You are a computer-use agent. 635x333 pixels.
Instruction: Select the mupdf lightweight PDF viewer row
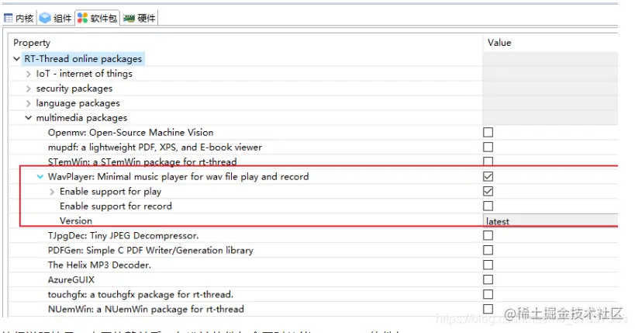(155, 147)
